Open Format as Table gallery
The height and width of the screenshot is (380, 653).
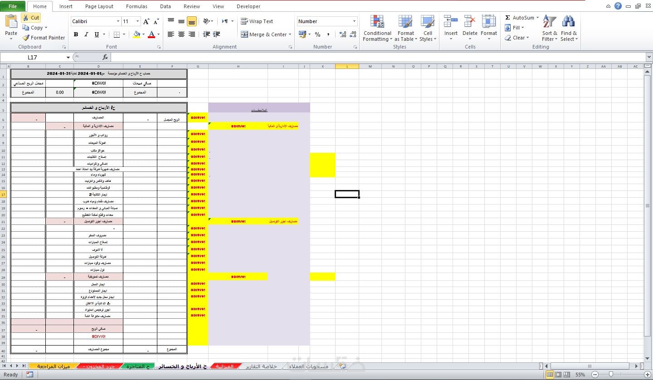point(405,28)
